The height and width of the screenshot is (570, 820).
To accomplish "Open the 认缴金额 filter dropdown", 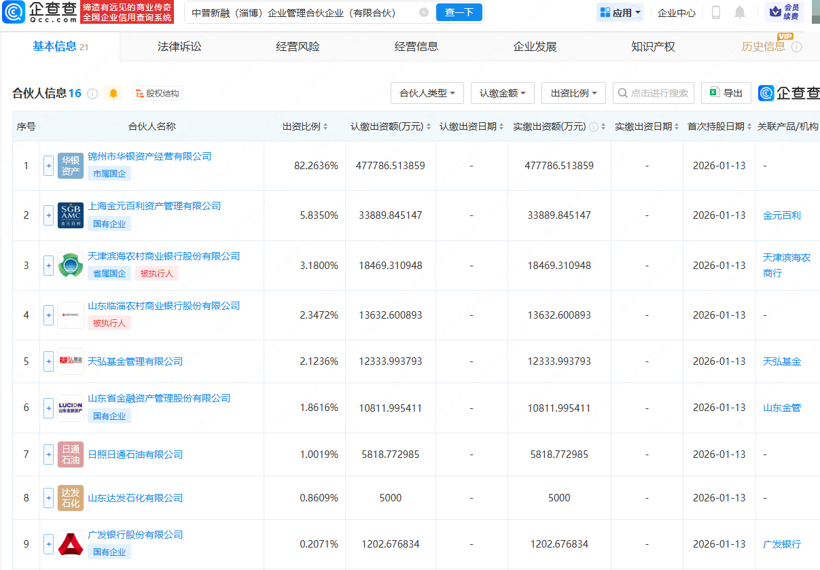I will (503, 93).
